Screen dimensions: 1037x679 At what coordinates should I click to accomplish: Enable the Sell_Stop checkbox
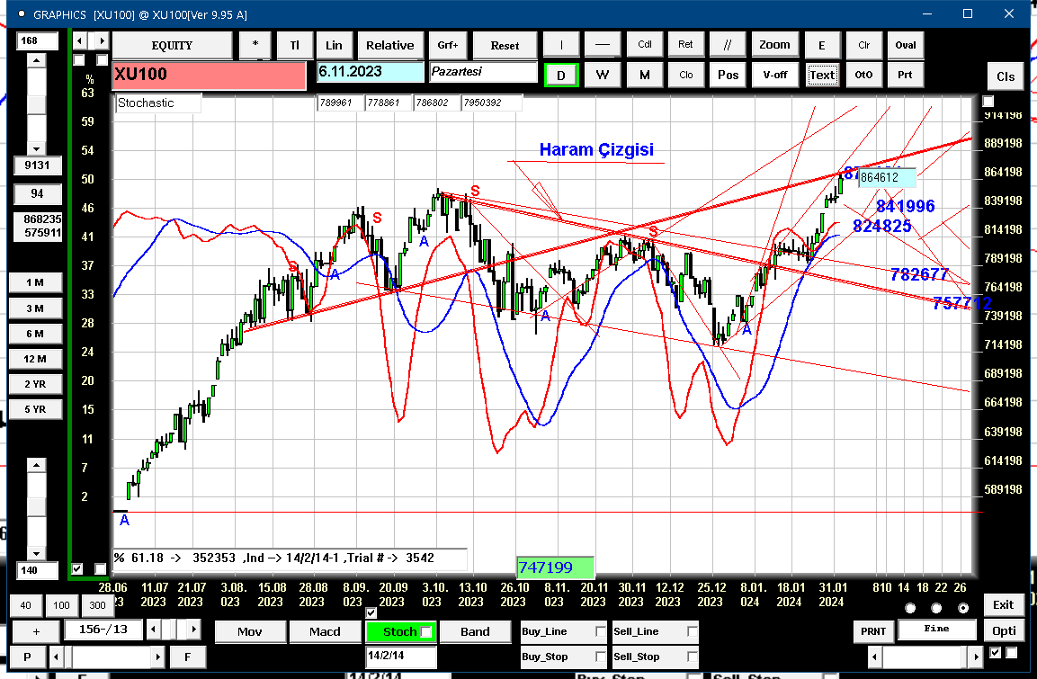tap(692, 657)
